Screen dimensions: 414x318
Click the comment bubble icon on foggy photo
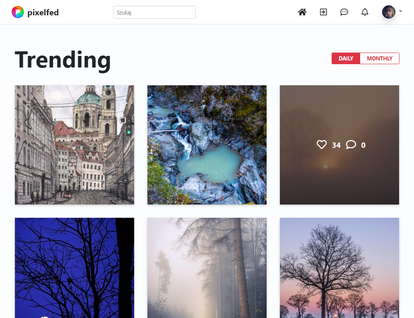pyautogui.click(x=351, y=145)
